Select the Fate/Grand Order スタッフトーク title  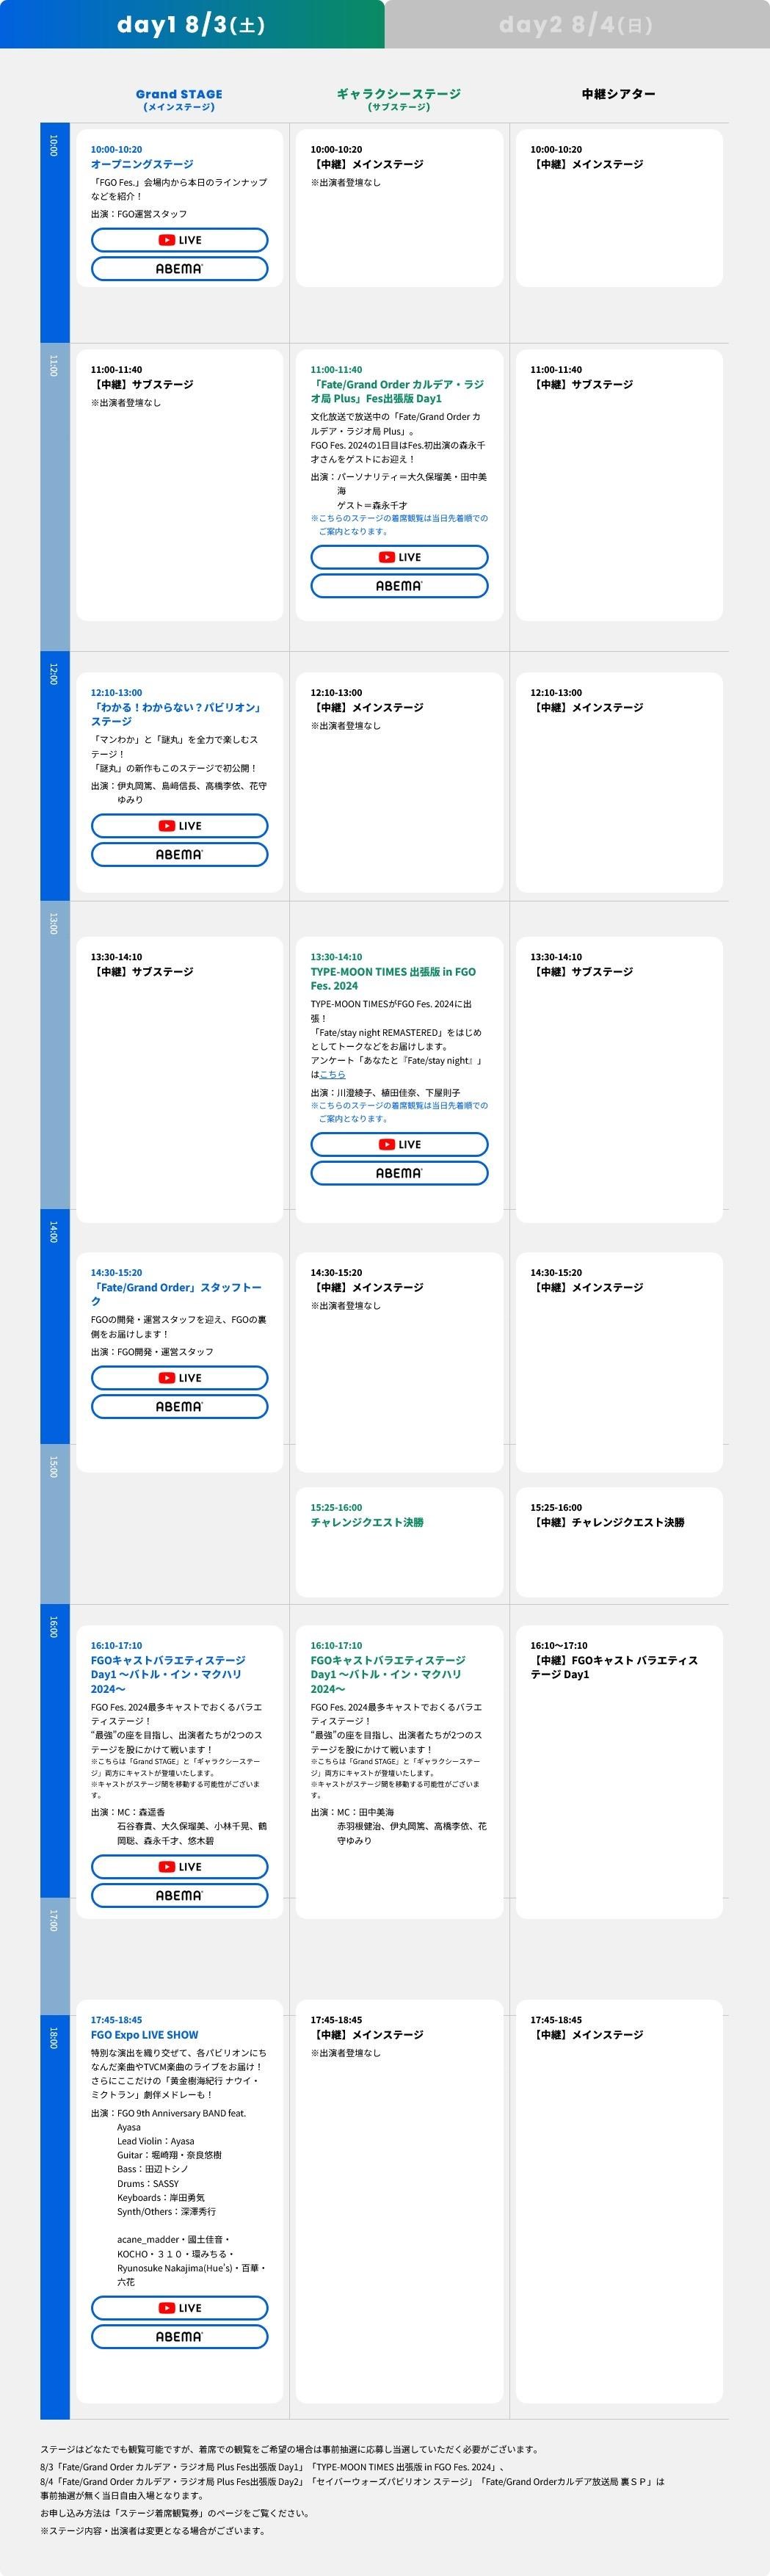pos(176,1294)
